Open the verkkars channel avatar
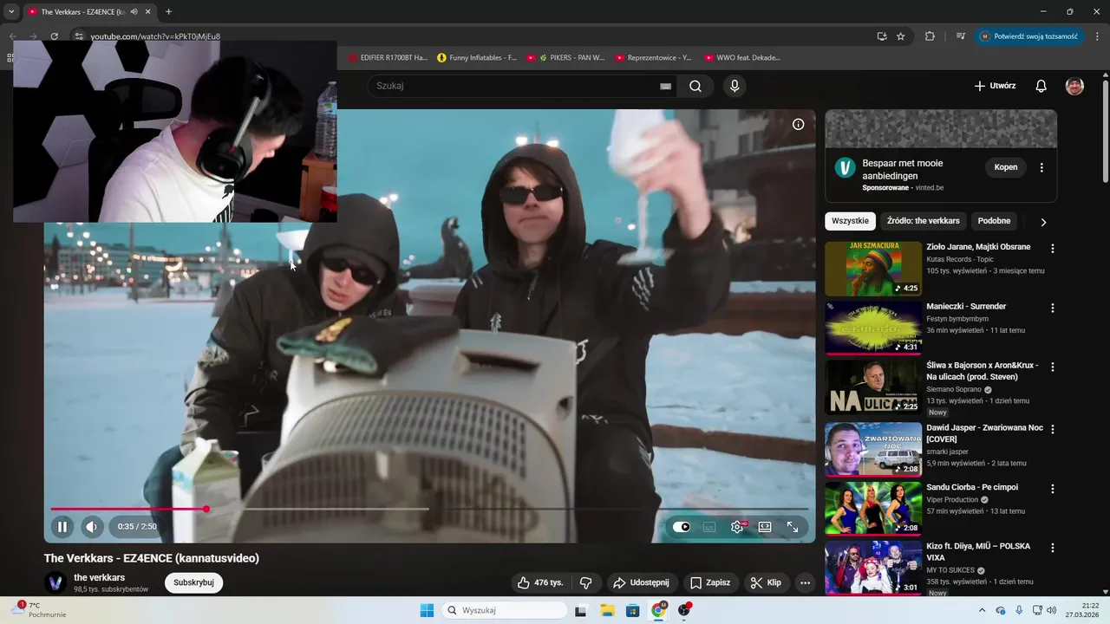The width and height of the screenshot is (1110, 624). point(55,582)
